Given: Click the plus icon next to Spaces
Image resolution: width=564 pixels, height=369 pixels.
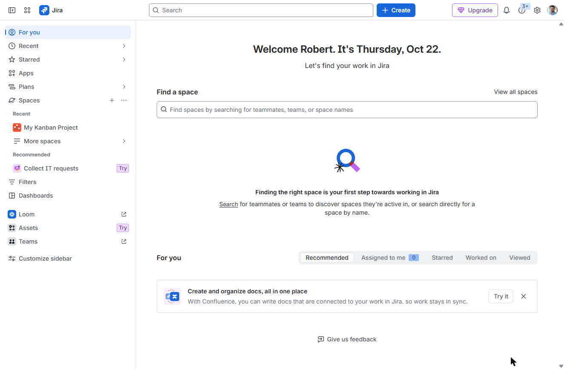Looking at the screenshot, I should tap(112, 100).
